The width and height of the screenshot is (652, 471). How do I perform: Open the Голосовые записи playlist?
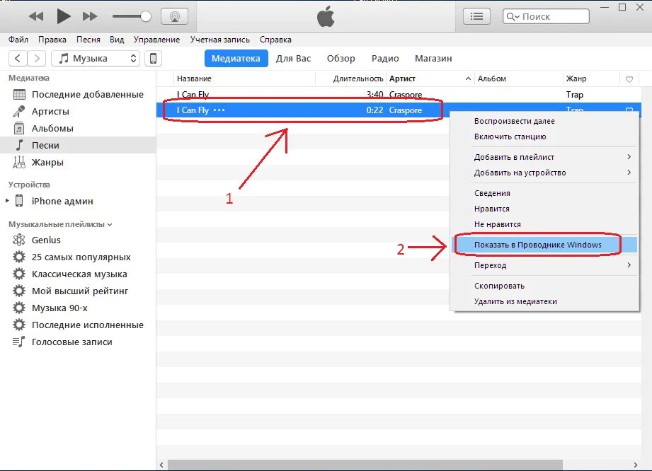click(78, 342)
